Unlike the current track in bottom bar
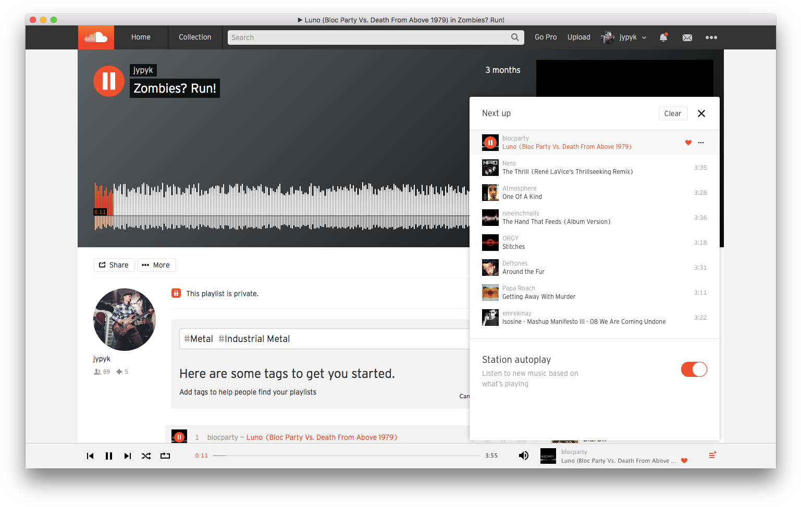Image resolution: width=801 pixels, height=507 pixels. point(684,461)
